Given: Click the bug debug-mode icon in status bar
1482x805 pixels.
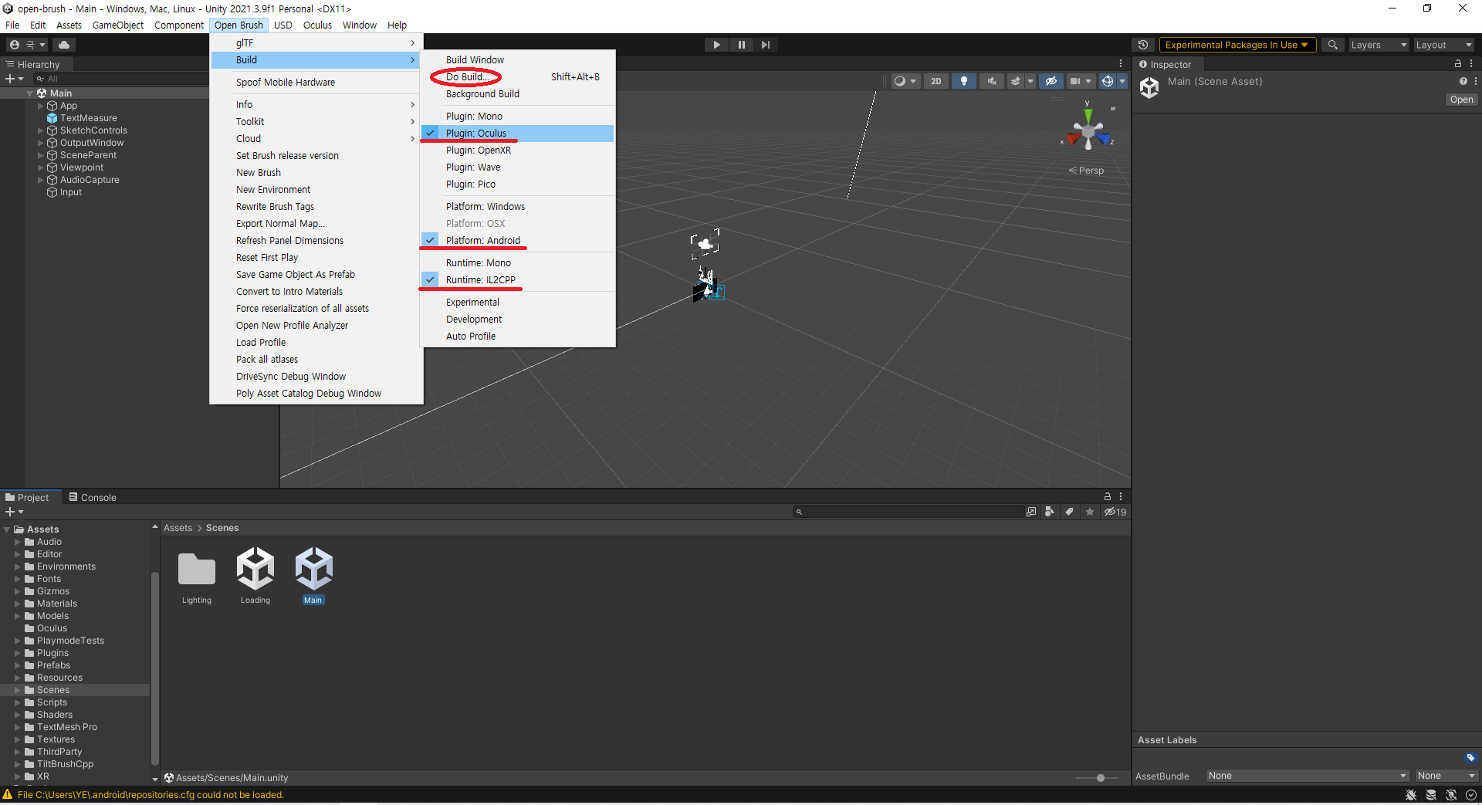Looking at the screenshot, I should click(x=1411, y=795).
